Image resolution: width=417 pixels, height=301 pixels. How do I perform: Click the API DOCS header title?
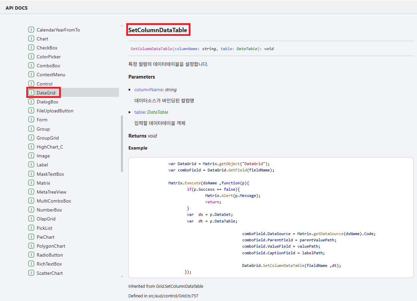(17, 8)
